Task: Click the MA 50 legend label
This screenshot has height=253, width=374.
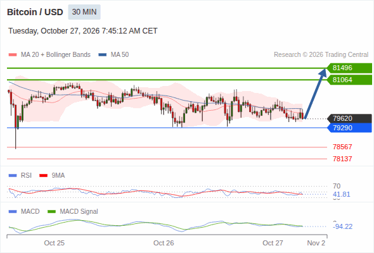Action: point(120,55)
